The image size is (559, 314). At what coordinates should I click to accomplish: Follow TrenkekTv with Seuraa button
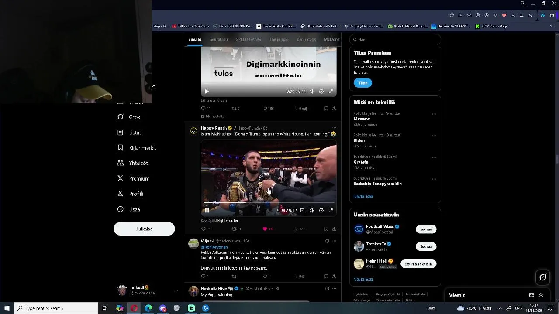pos(426,246)
